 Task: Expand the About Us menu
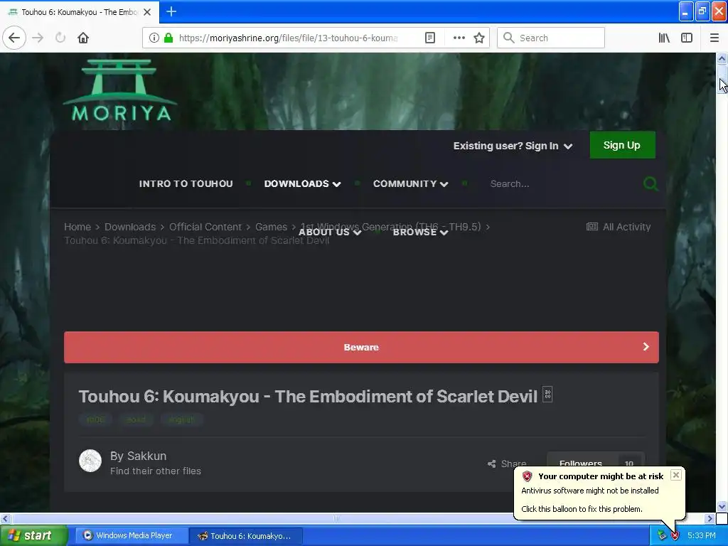pyautogui.click(x=330, y=232)
